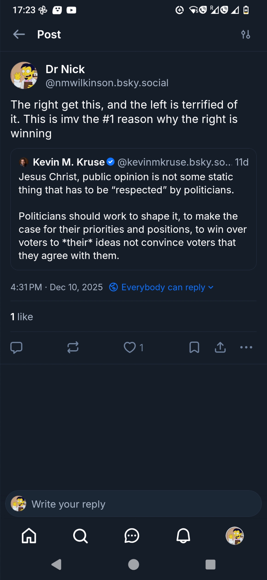This screenshot has width=267, height=580.
Task: Open the three-dot more options menu
Action: (246, 347)
